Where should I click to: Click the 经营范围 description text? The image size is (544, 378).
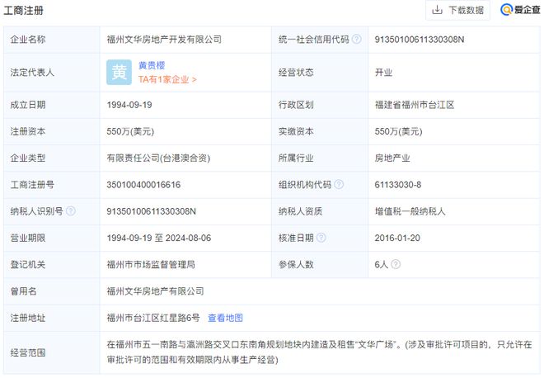coord(319,352)
